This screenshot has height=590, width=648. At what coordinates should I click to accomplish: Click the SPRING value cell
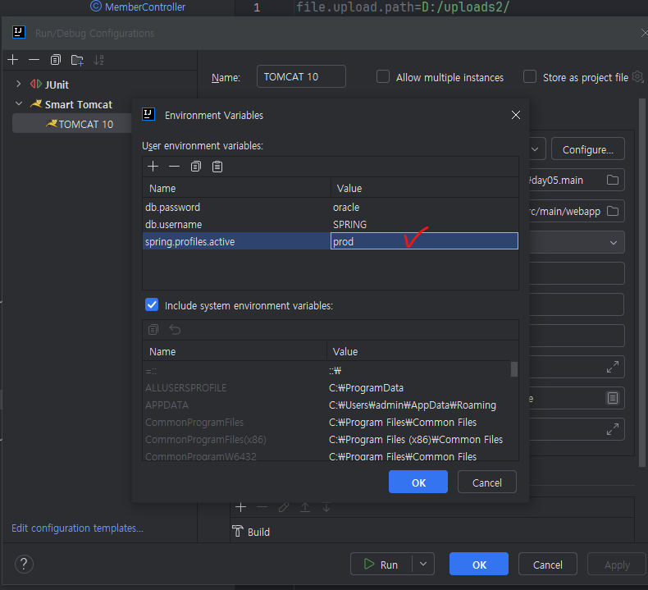(424, 225)
